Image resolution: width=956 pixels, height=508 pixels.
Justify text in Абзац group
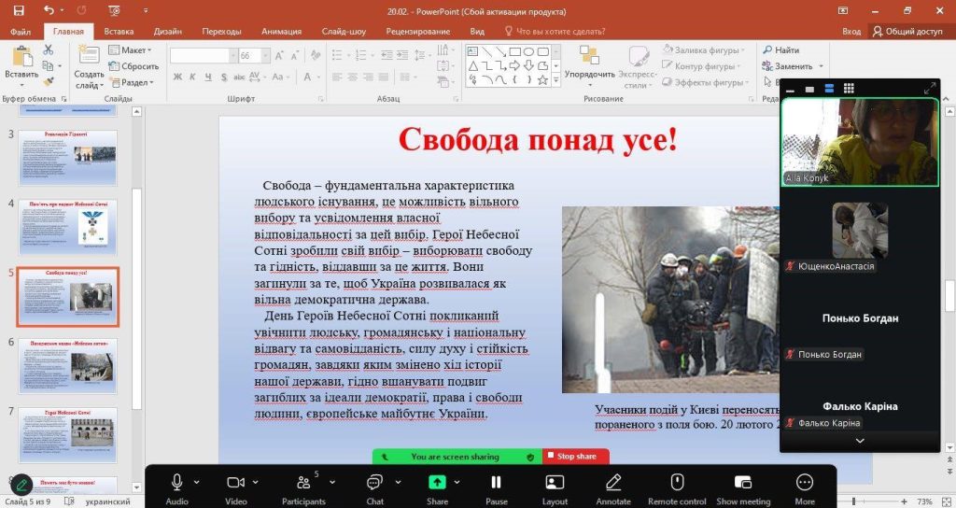383,77
